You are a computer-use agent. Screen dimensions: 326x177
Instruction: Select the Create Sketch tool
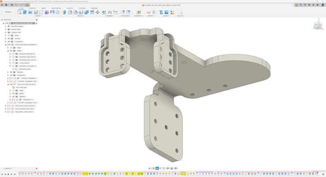tap(19, 12)
